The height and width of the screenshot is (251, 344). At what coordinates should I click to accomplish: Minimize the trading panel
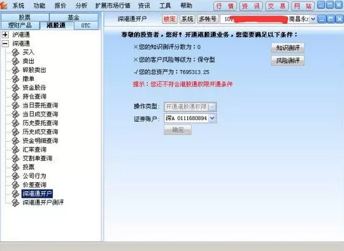pyautogui.click(x=322, y=19)
